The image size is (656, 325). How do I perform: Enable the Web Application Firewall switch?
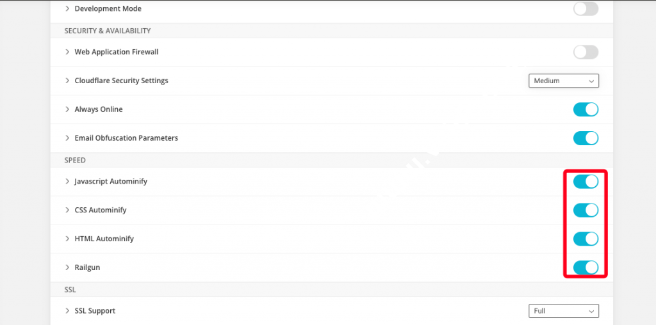(586, 52)
